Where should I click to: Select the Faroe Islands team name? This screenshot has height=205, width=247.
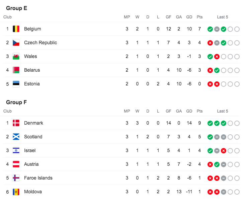point(38,178)
